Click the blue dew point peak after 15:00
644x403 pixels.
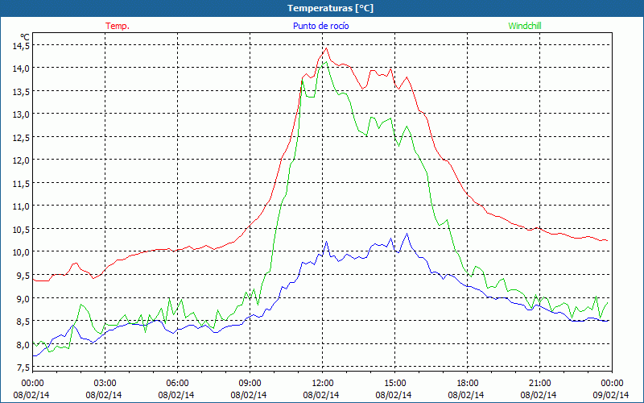(x=407, y=234)
